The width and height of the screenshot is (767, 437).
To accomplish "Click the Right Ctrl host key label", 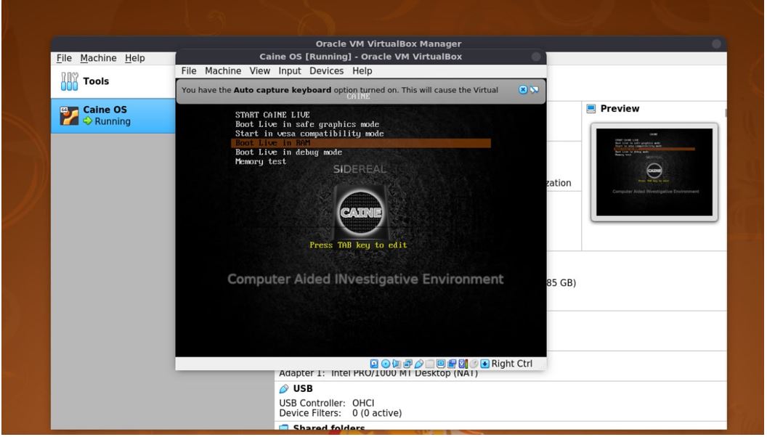I will click(x=511, y=364).
